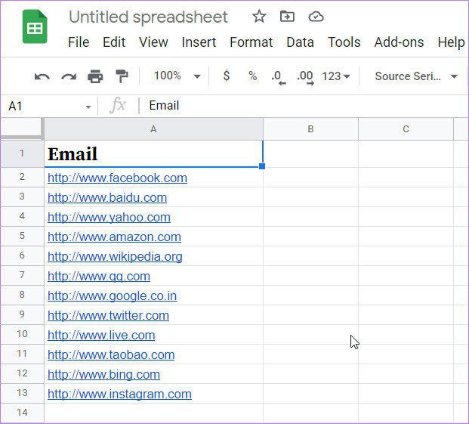Screen dimensions: 469x424
Task: Open more number formats 123 dropdown
Action: coord(336,76)
